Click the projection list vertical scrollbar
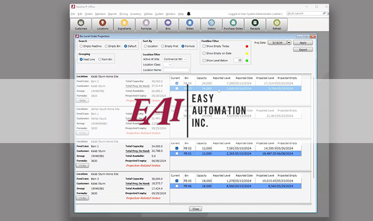The width and height of the screenshot is (373, 221). coord(314,128)
